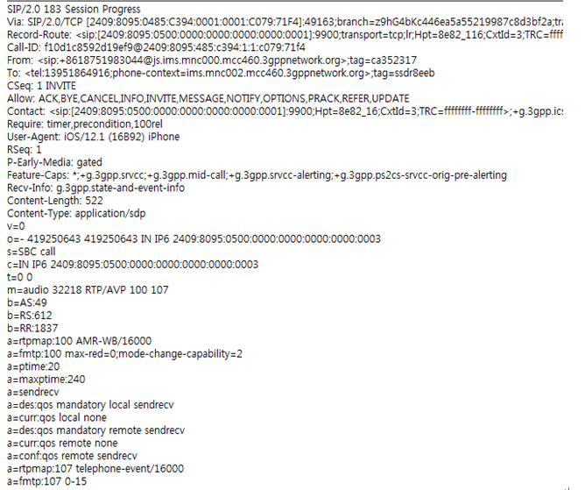
Task: Select Require: timer,precondition,100rel line
Action: [x=85, y=124]
